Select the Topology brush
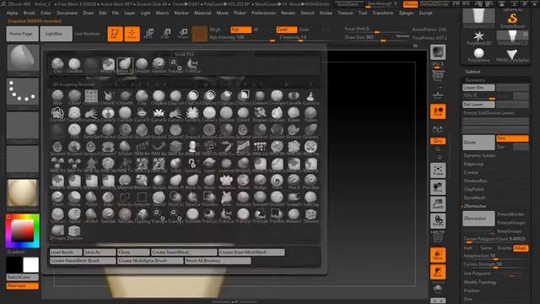Image resolution: width=540 pixels, height=304 pixels. click(142, 215)
